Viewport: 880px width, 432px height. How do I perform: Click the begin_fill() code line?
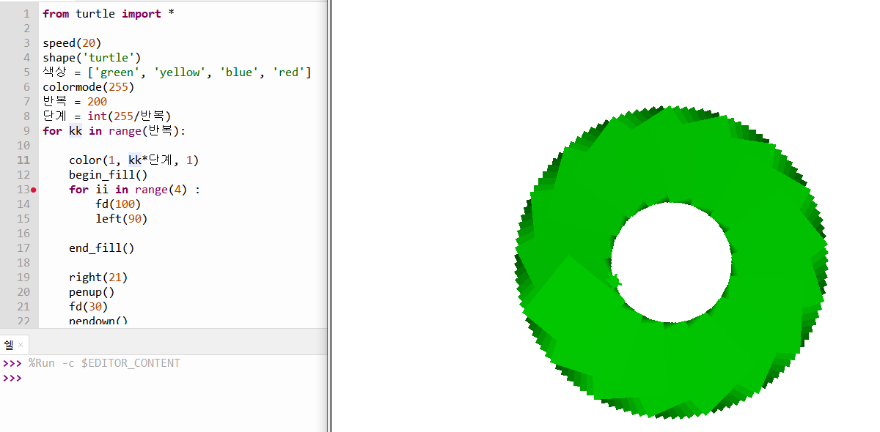pyautogui.click(x=109, y=175)
